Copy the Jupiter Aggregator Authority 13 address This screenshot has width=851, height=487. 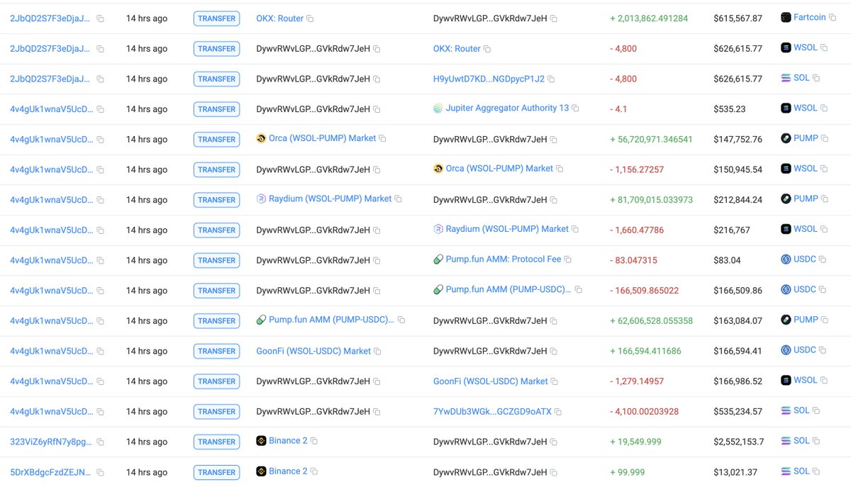[575, 108]
